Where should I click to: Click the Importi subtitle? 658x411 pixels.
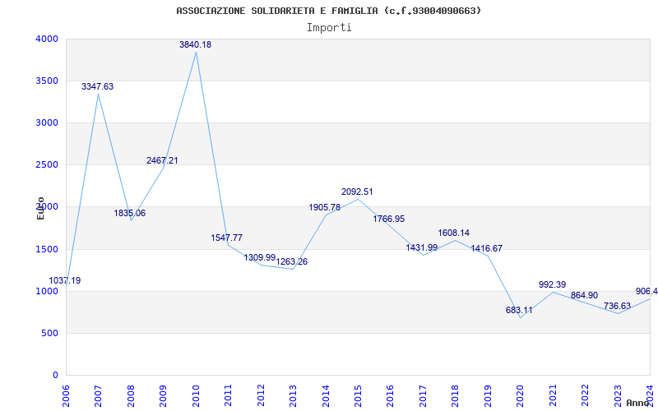point(329,28)
